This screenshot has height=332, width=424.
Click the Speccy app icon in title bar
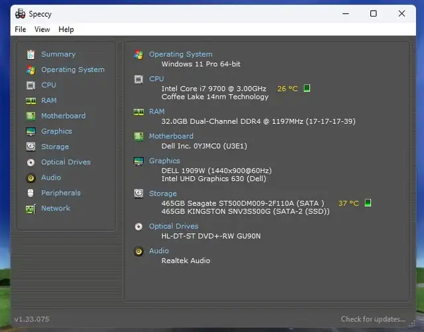(20, 14)
